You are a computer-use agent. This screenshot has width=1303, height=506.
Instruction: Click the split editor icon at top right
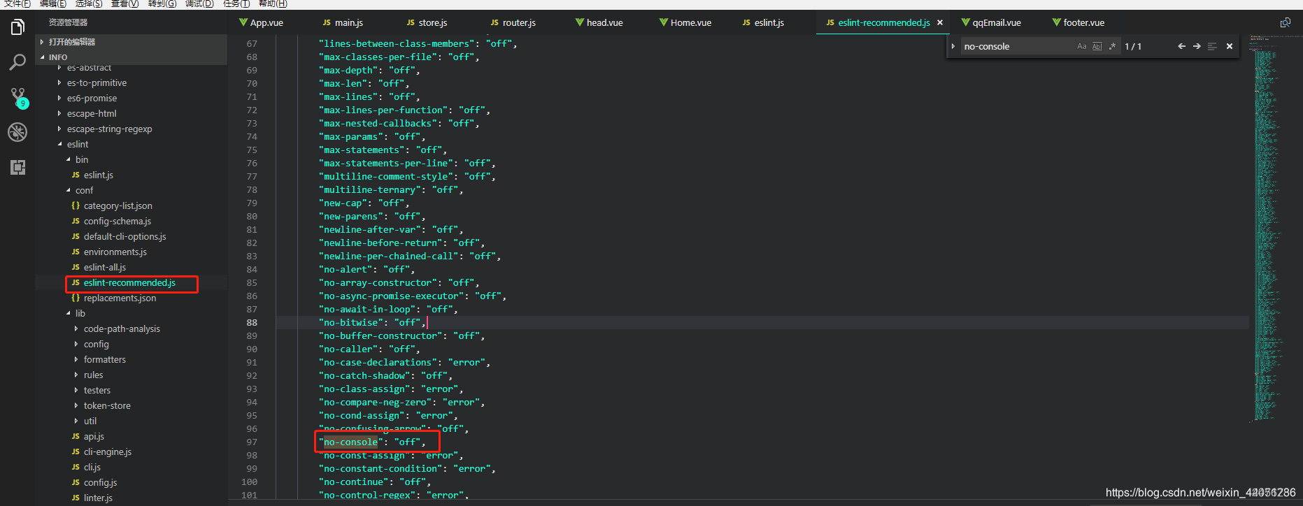(1285, 22)
